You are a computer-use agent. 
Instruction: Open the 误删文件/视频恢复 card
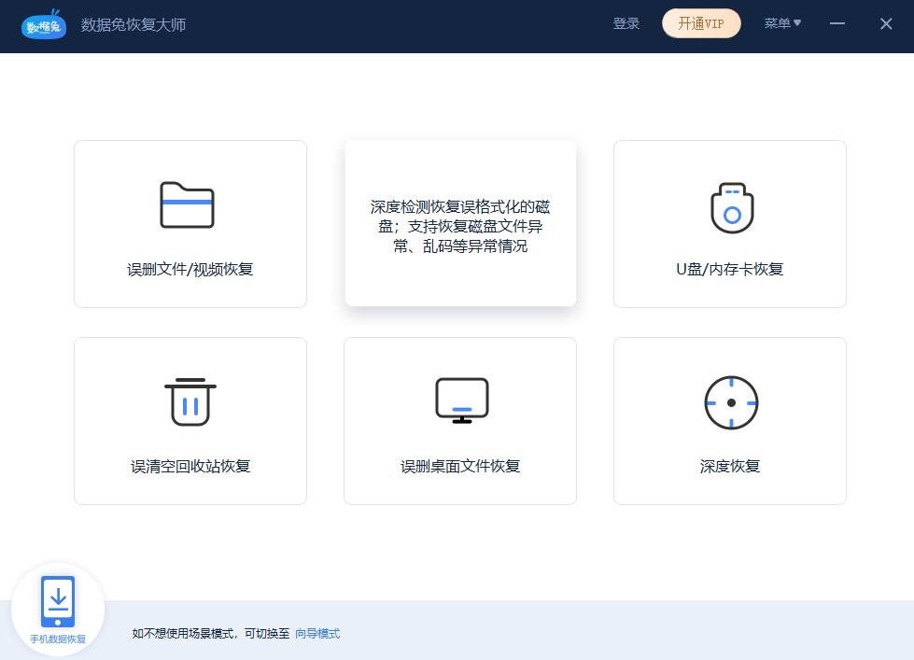(x=190, y=224)
